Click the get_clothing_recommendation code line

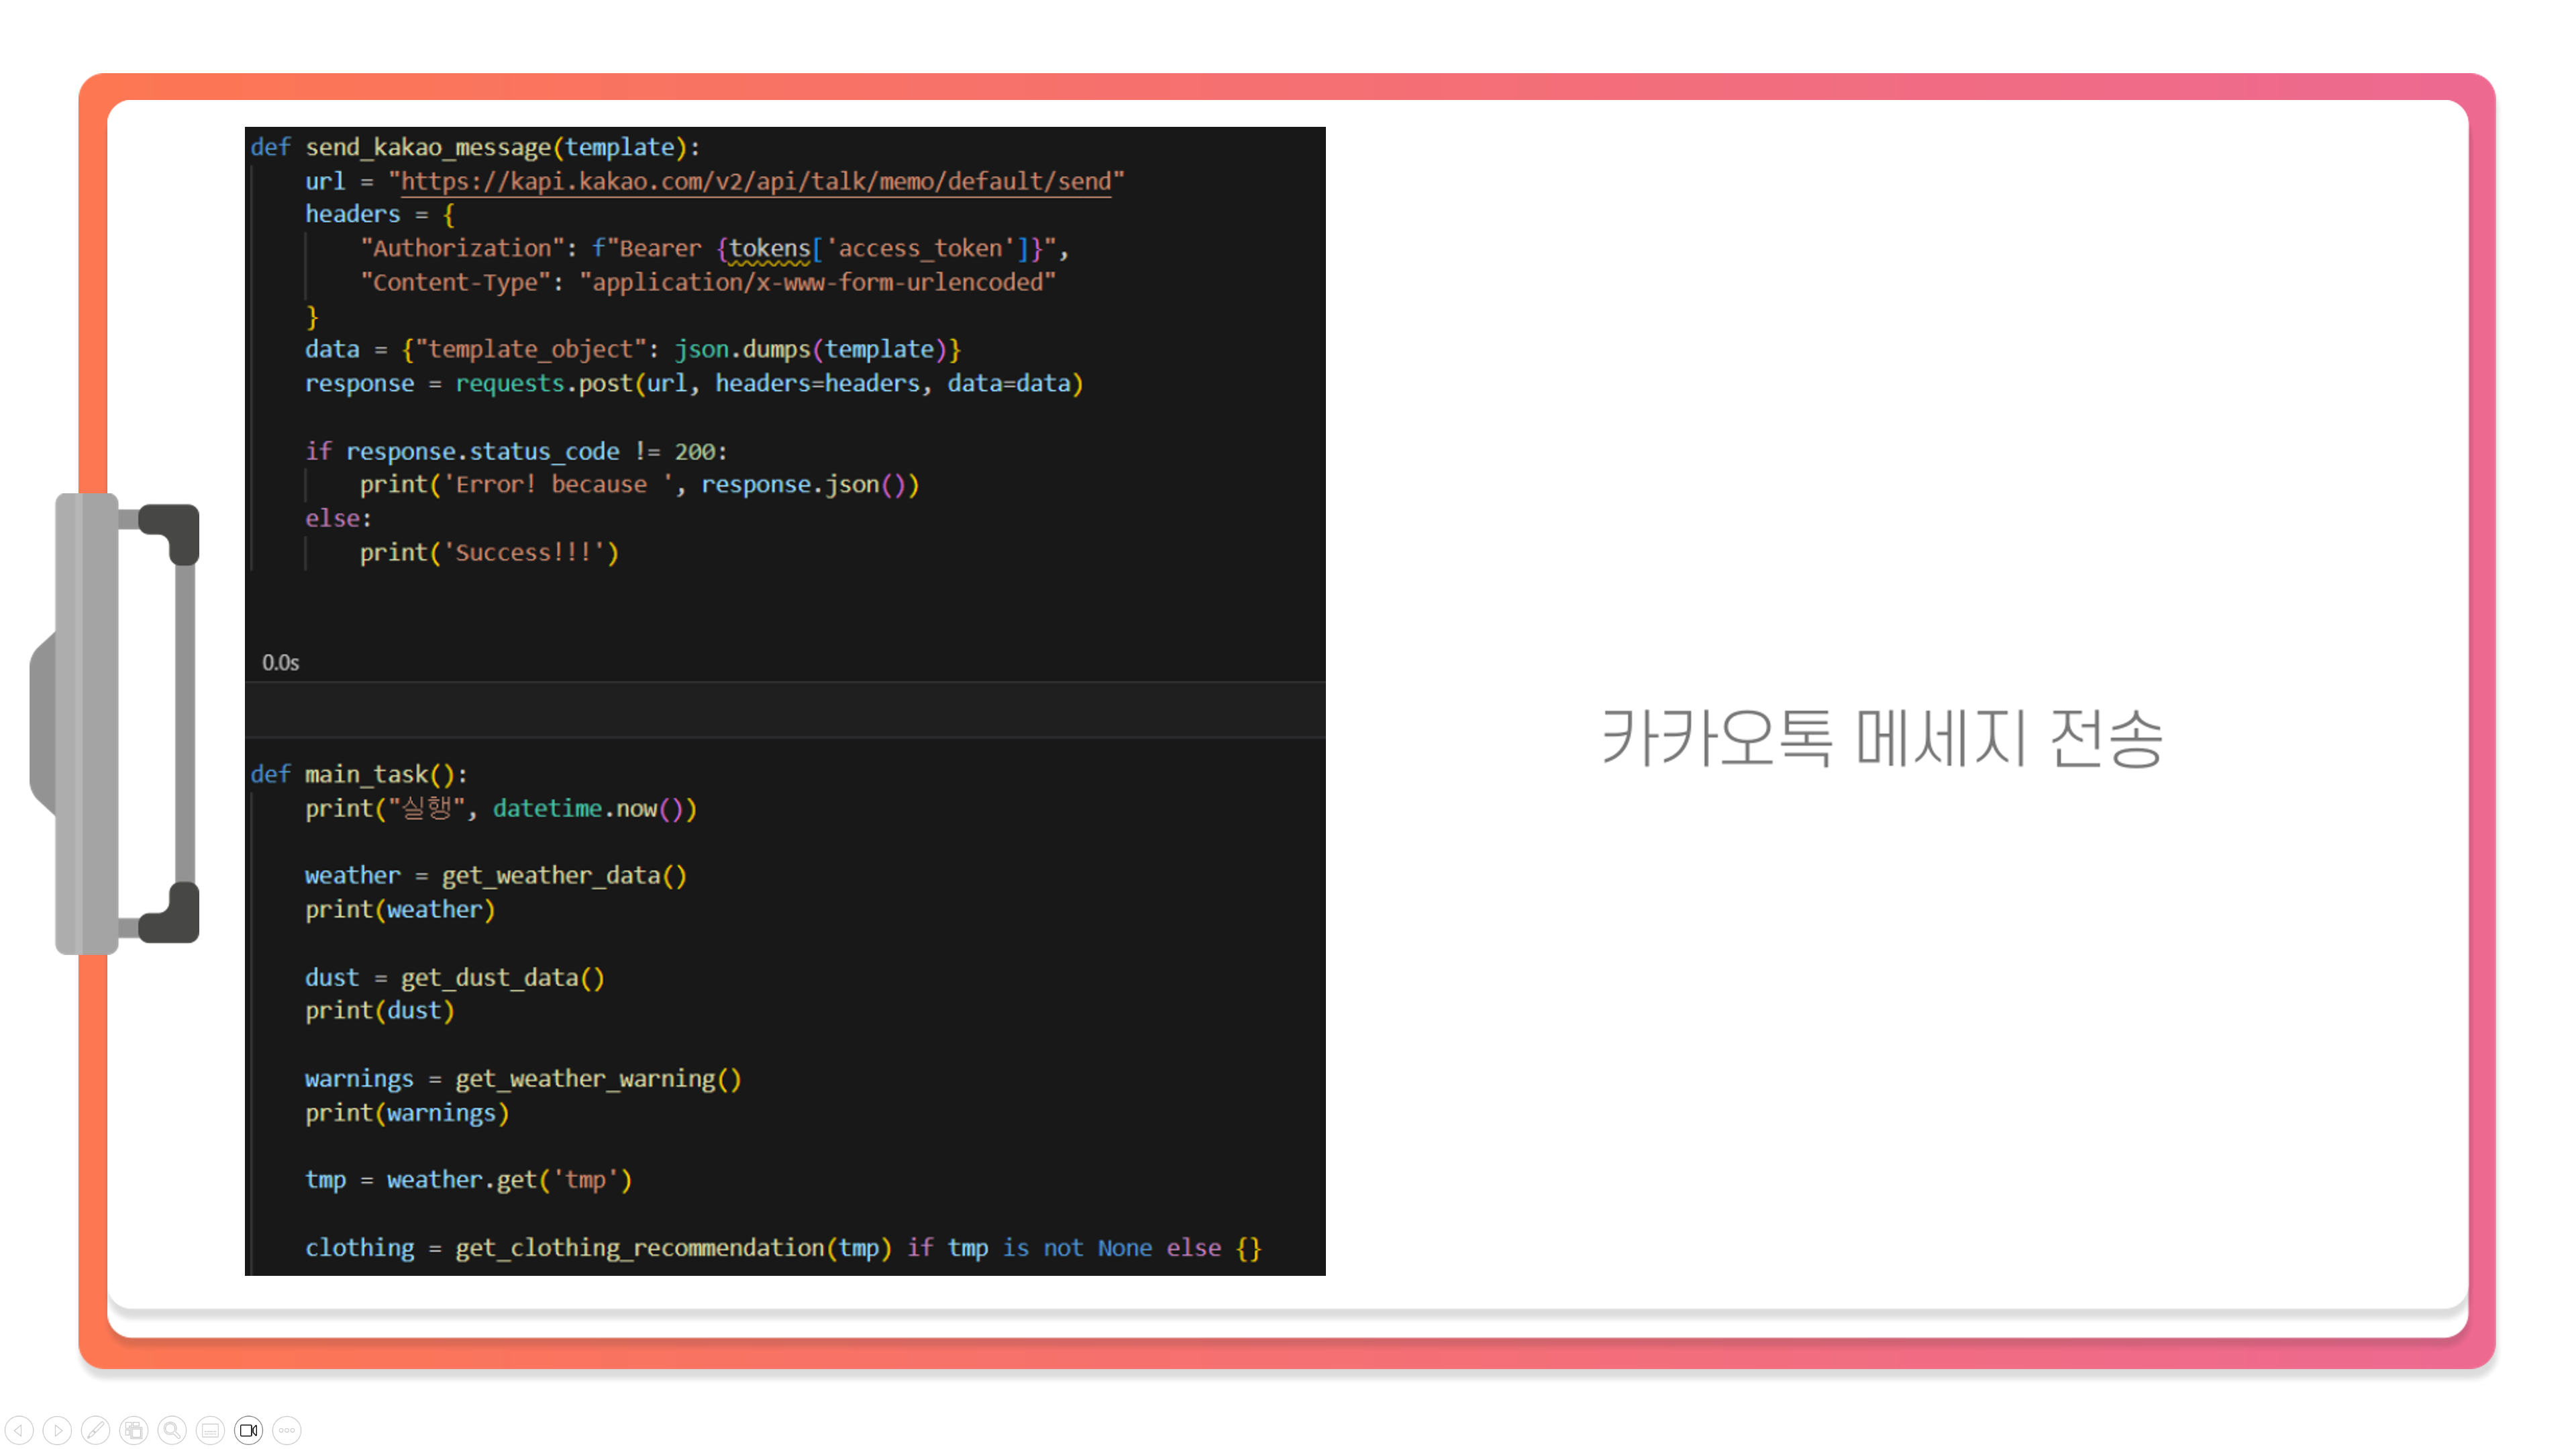click(x=782, y=1247)
